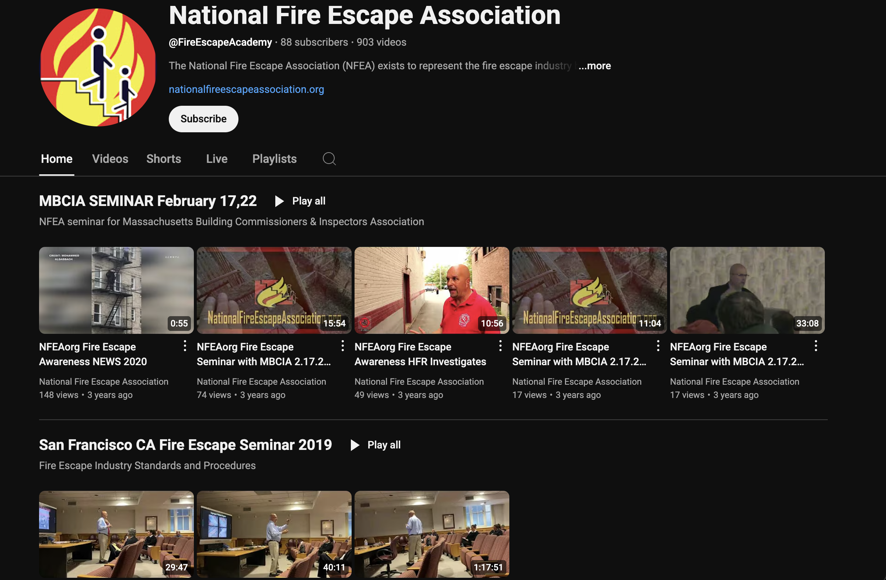Click the channel search magnifier icon

click(329, 159)
